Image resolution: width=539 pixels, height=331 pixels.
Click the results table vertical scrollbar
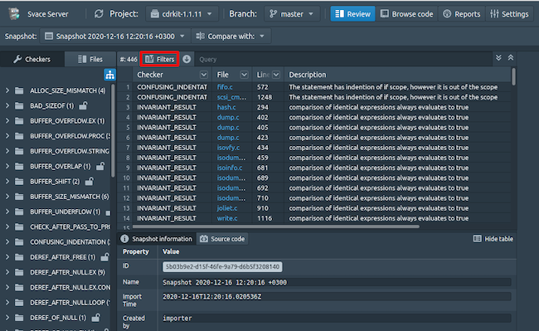(513, 76)
